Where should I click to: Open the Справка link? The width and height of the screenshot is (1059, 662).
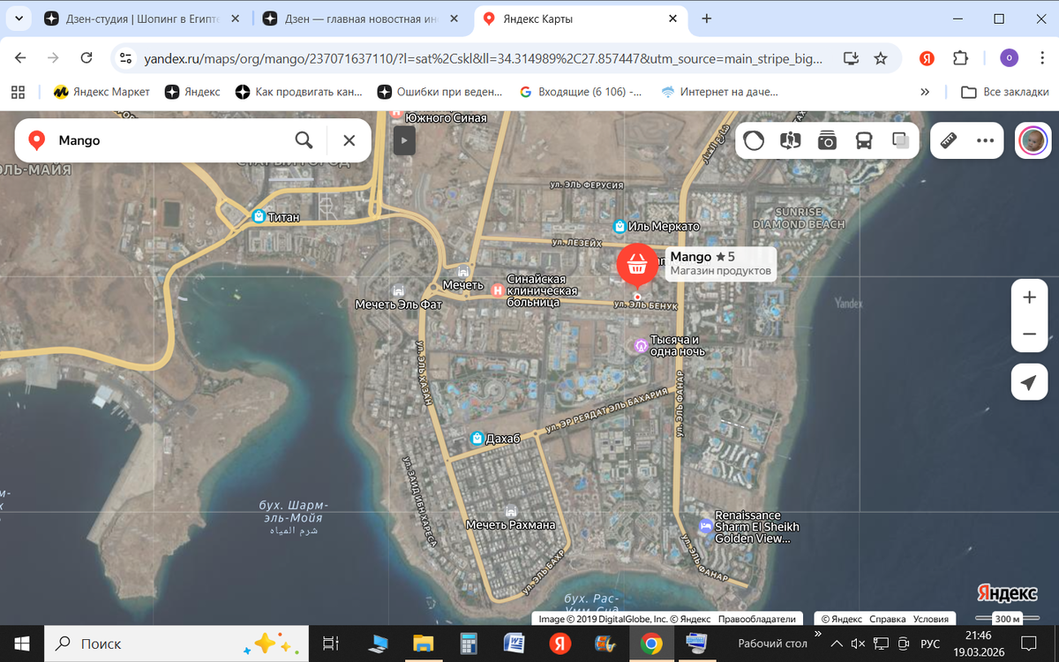point(887,619)
